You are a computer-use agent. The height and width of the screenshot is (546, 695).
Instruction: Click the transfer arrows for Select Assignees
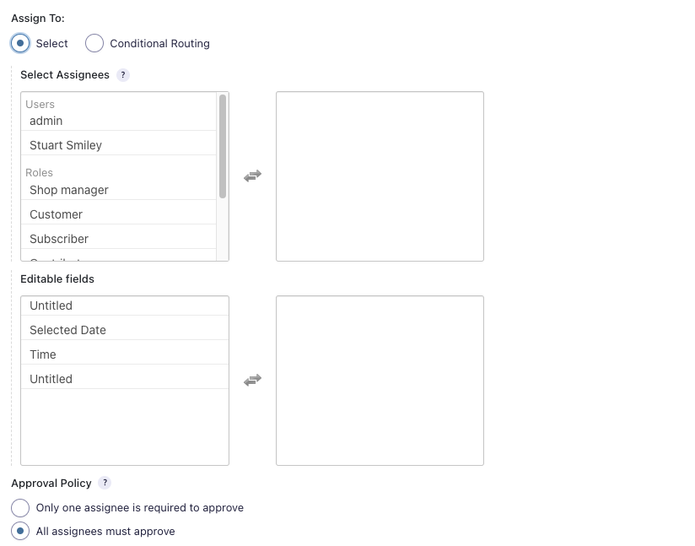(x=252, y=176)
